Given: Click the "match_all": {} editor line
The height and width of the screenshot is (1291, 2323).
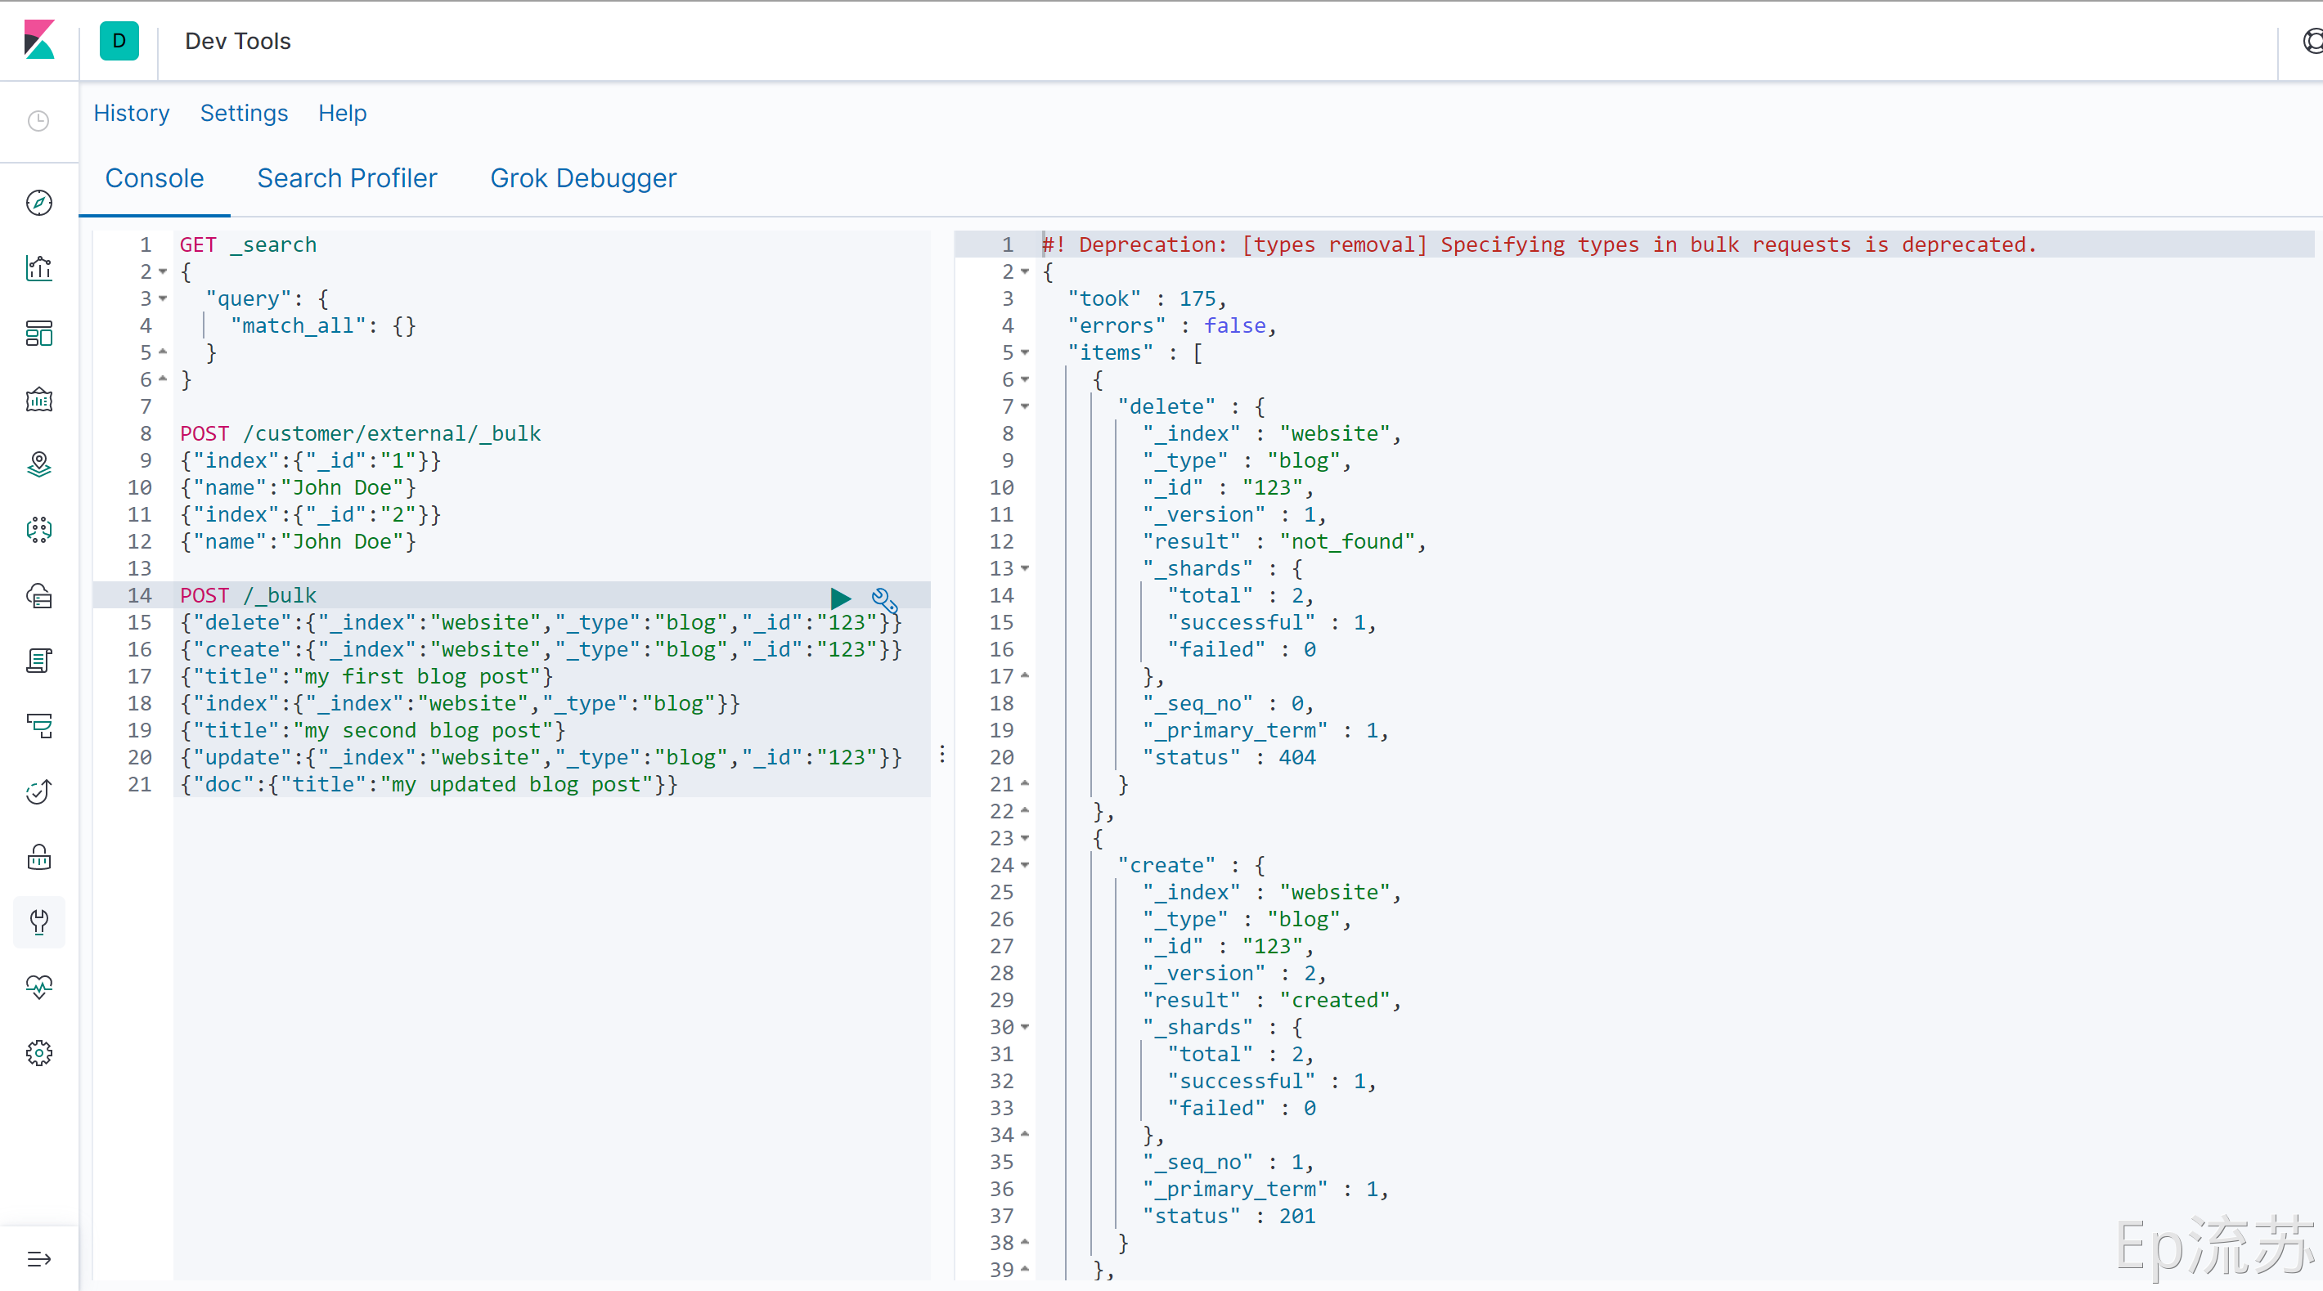Looking at the screenshot, I should [x=323, y=325].
